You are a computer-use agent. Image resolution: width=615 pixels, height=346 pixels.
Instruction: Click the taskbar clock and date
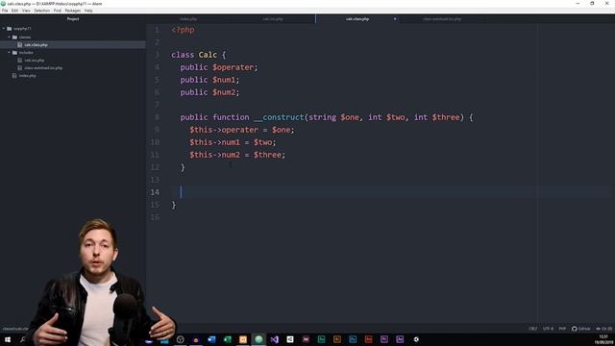[x=603, y=339]
